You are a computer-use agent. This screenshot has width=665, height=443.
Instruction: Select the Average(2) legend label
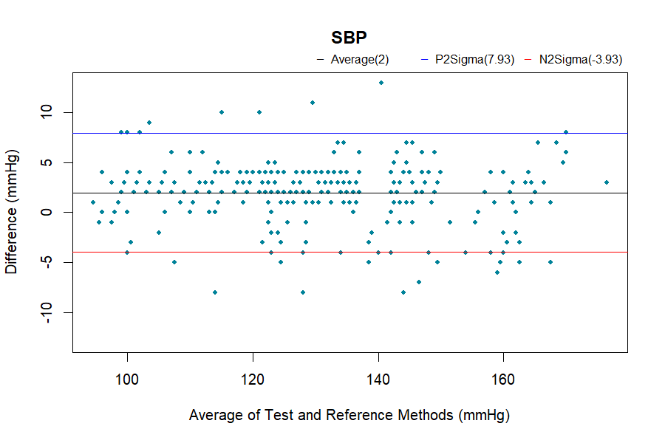pyautogui.click(x=360, y=60)
